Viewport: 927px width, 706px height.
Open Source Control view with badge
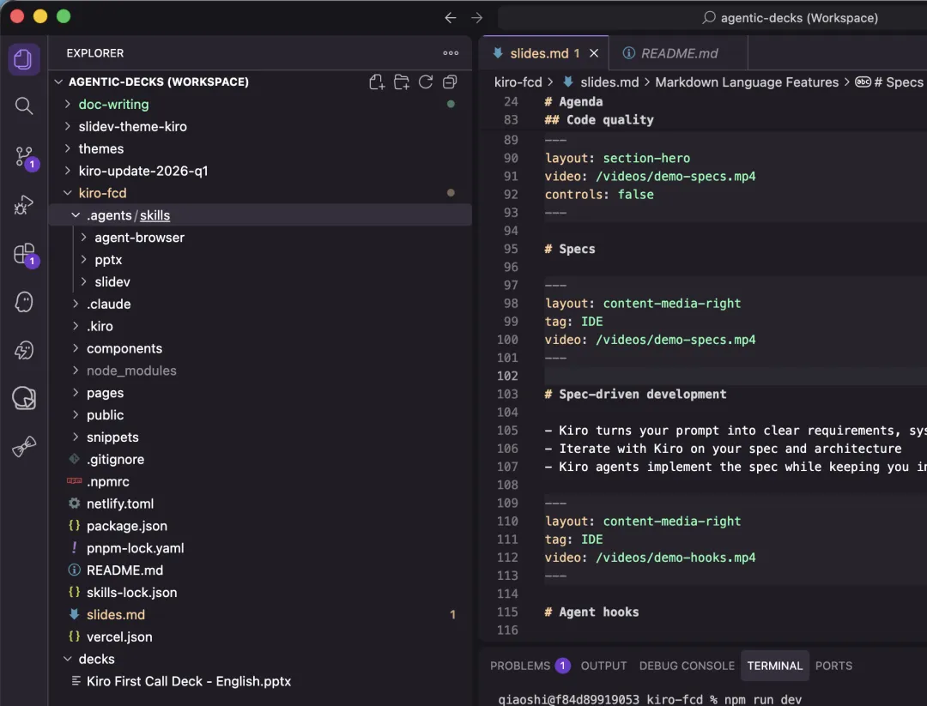pyautogui.click(x=25, y=157)
